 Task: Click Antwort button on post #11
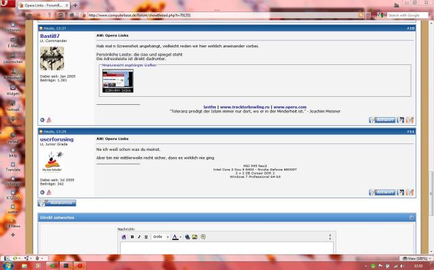(382, 192)
